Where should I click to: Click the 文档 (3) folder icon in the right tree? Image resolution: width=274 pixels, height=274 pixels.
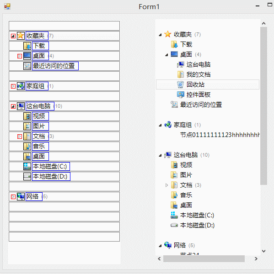(174, 185)
